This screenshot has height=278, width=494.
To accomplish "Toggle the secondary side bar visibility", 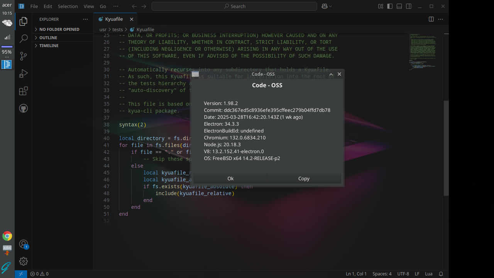I will 409,6.
